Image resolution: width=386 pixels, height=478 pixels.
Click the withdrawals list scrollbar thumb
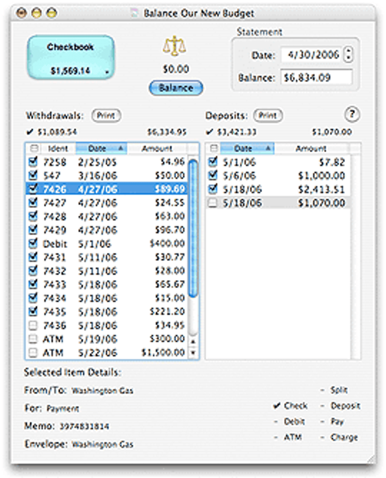(193, 228)
